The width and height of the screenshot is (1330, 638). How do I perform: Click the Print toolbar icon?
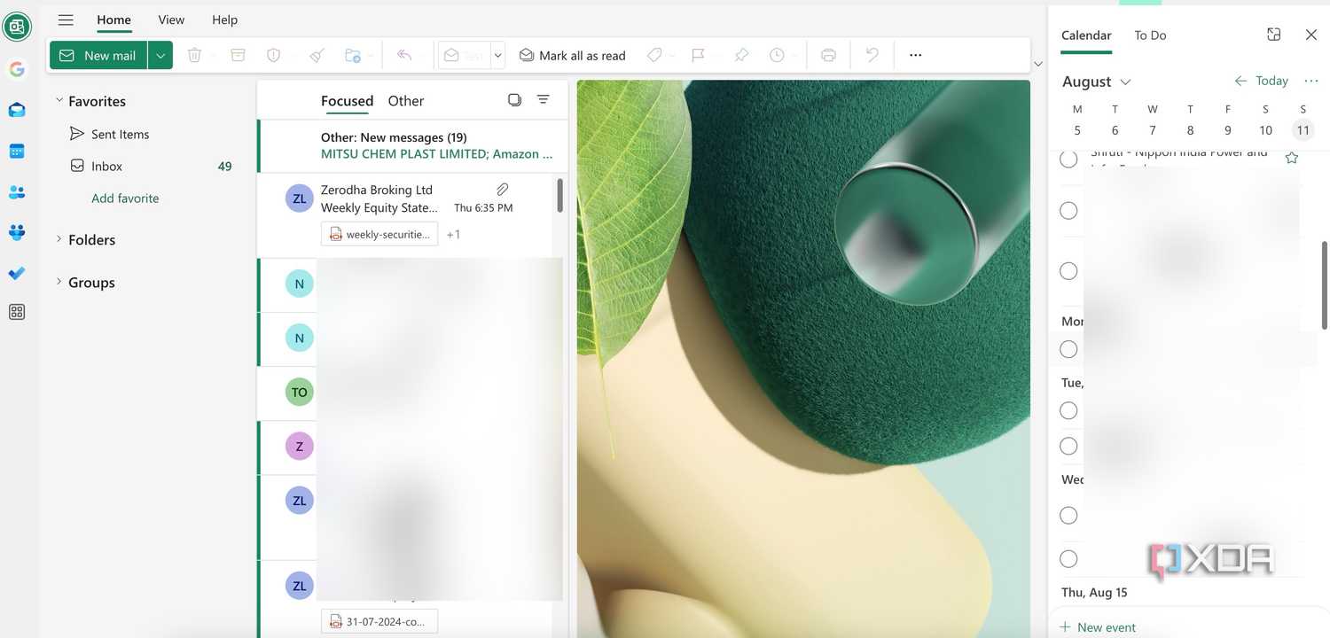[x=828, y=55]
